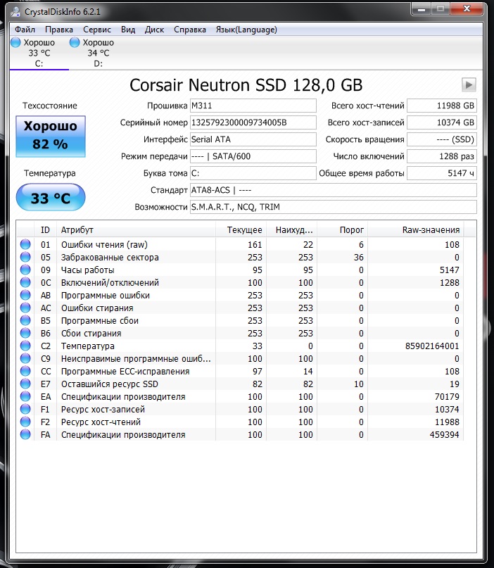Select disk D: tab at 34 °C

(x=98, y=53)
